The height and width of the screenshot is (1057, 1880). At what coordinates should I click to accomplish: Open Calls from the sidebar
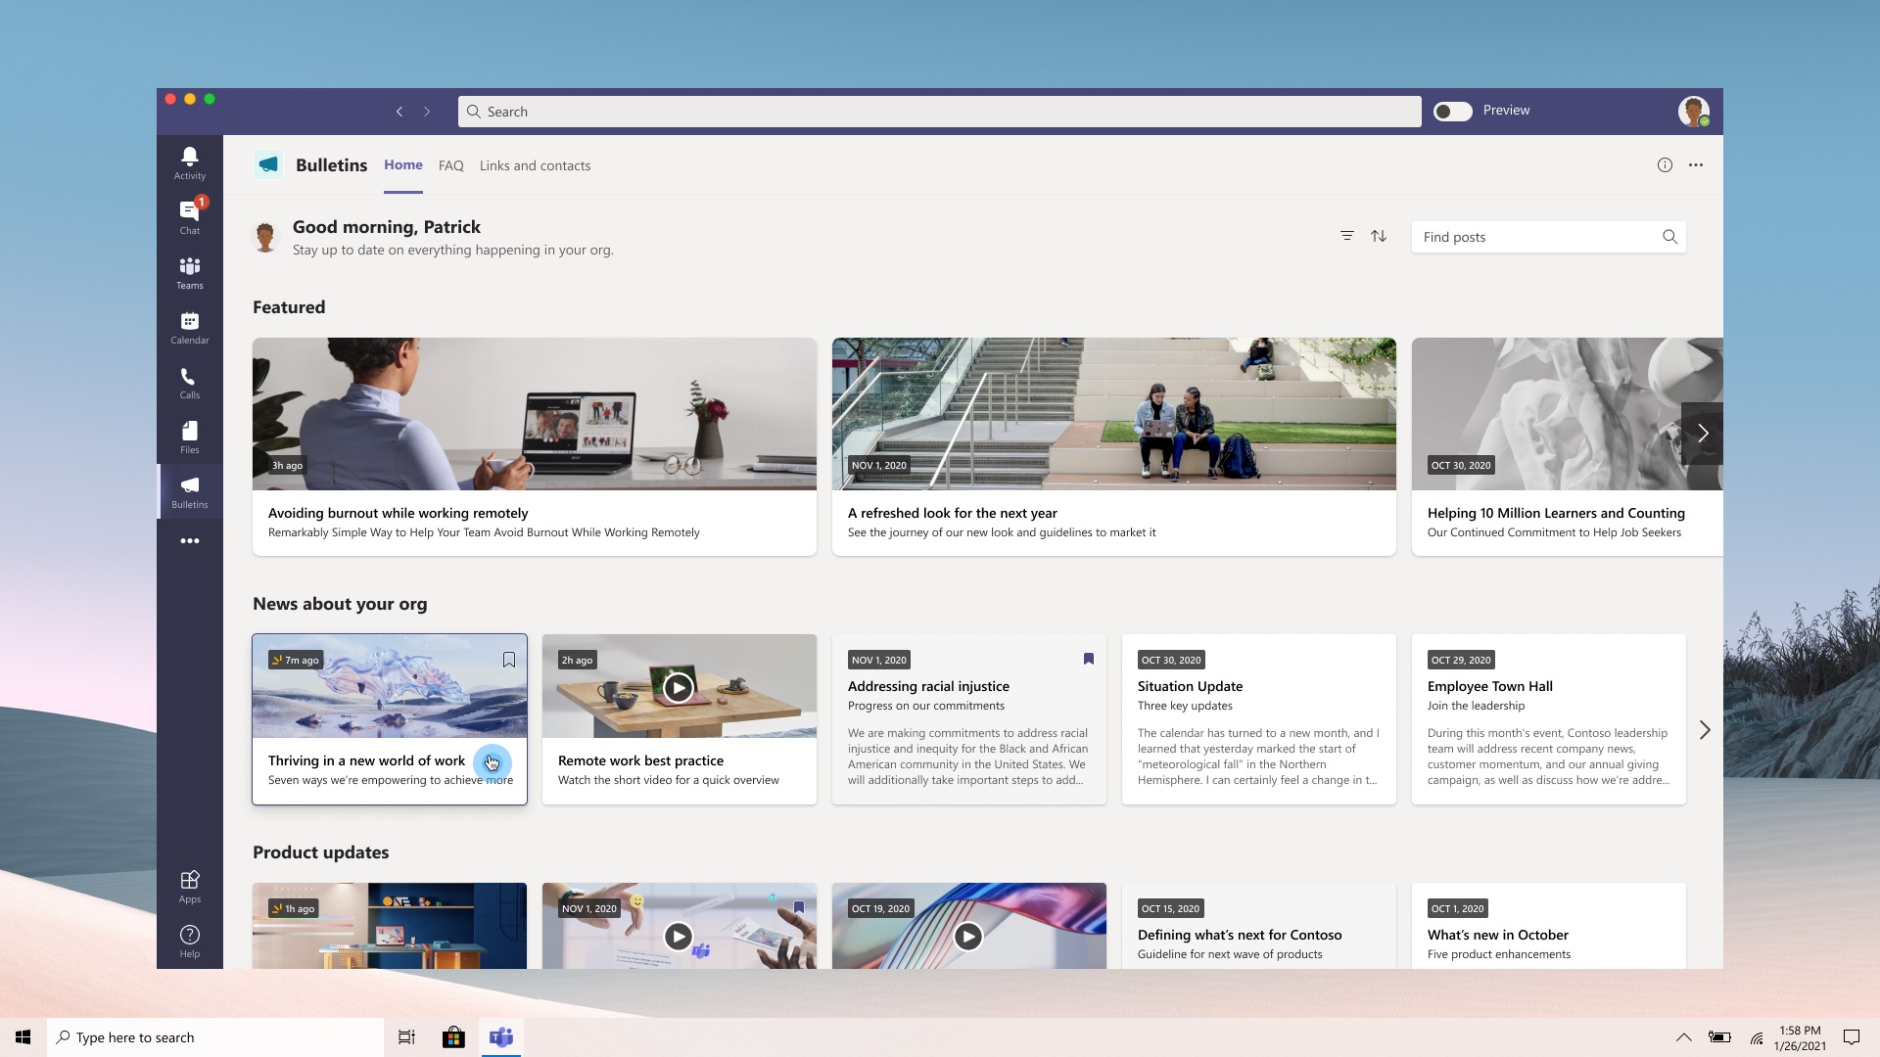[x=190, y=382]
